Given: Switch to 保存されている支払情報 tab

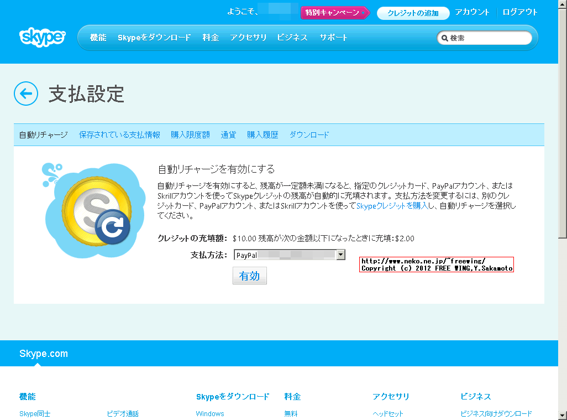Looking at the screenshot, I should (x=118, y=134).
